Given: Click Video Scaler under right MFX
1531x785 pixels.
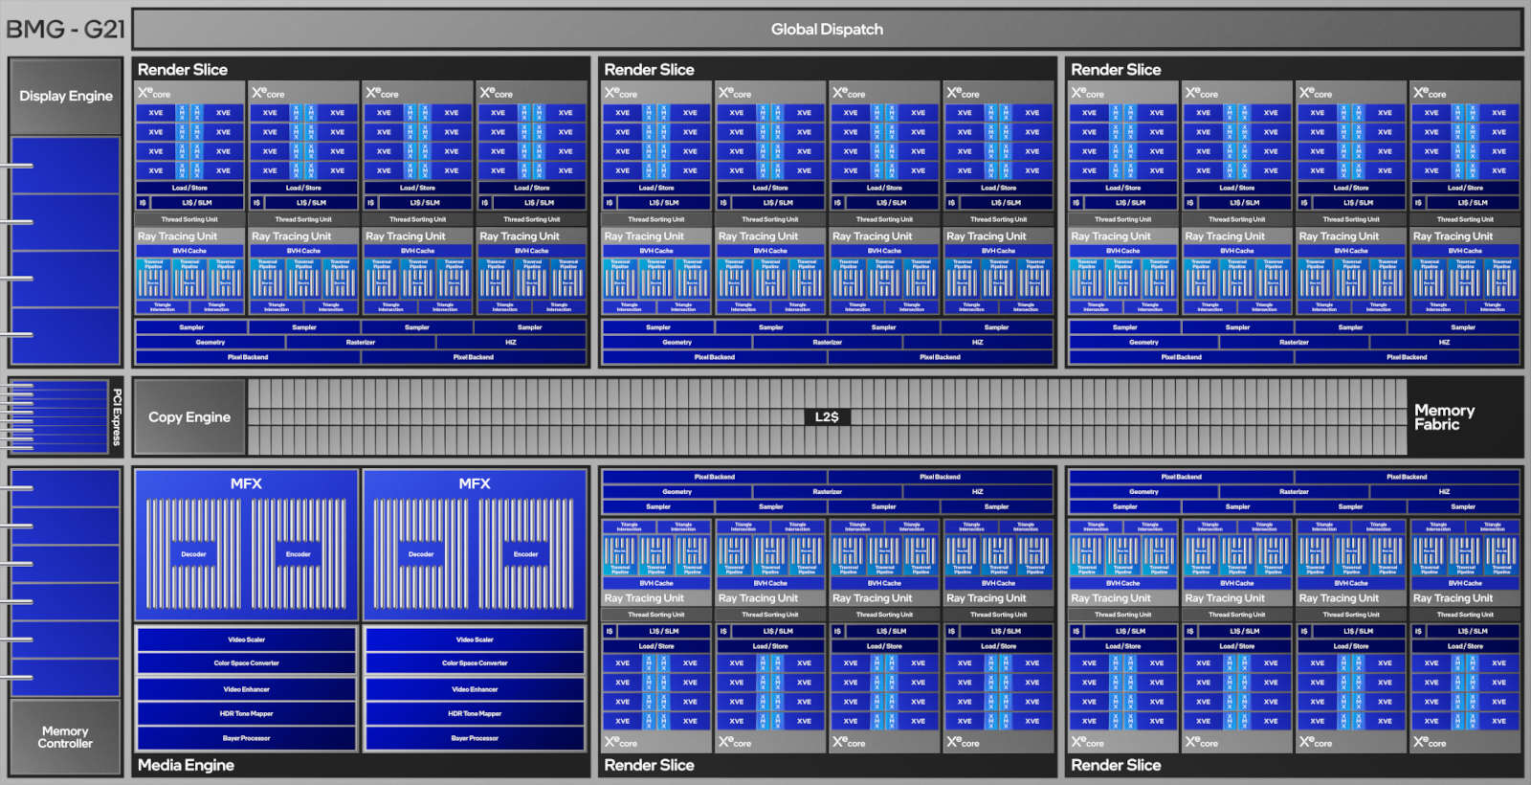Looking at the screenshot, I should pos(475,639).
